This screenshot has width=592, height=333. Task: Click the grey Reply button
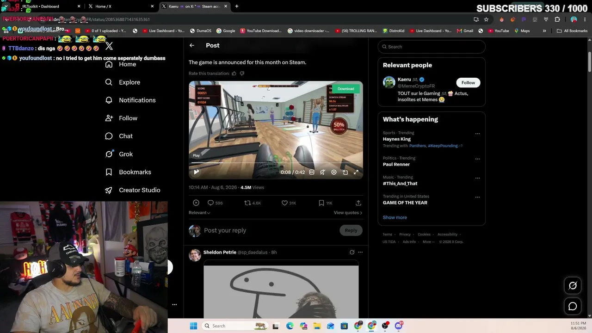(x=351, y=230)
